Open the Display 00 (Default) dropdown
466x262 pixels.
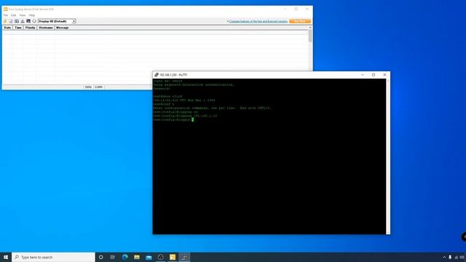point(57,21)
